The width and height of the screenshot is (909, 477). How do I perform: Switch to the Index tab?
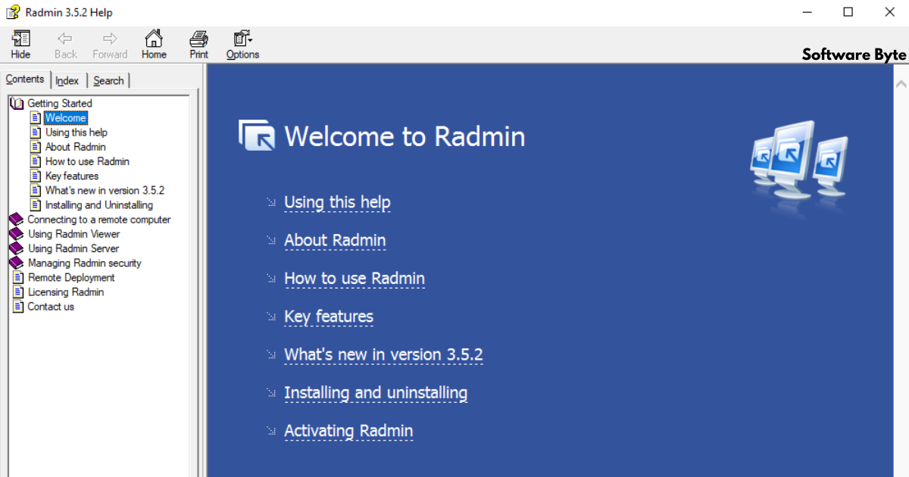tap(67, 80)
